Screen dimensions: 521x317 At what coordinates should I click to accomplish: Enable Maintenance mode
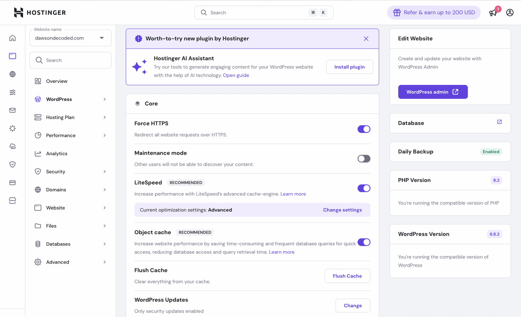[364, 158]
